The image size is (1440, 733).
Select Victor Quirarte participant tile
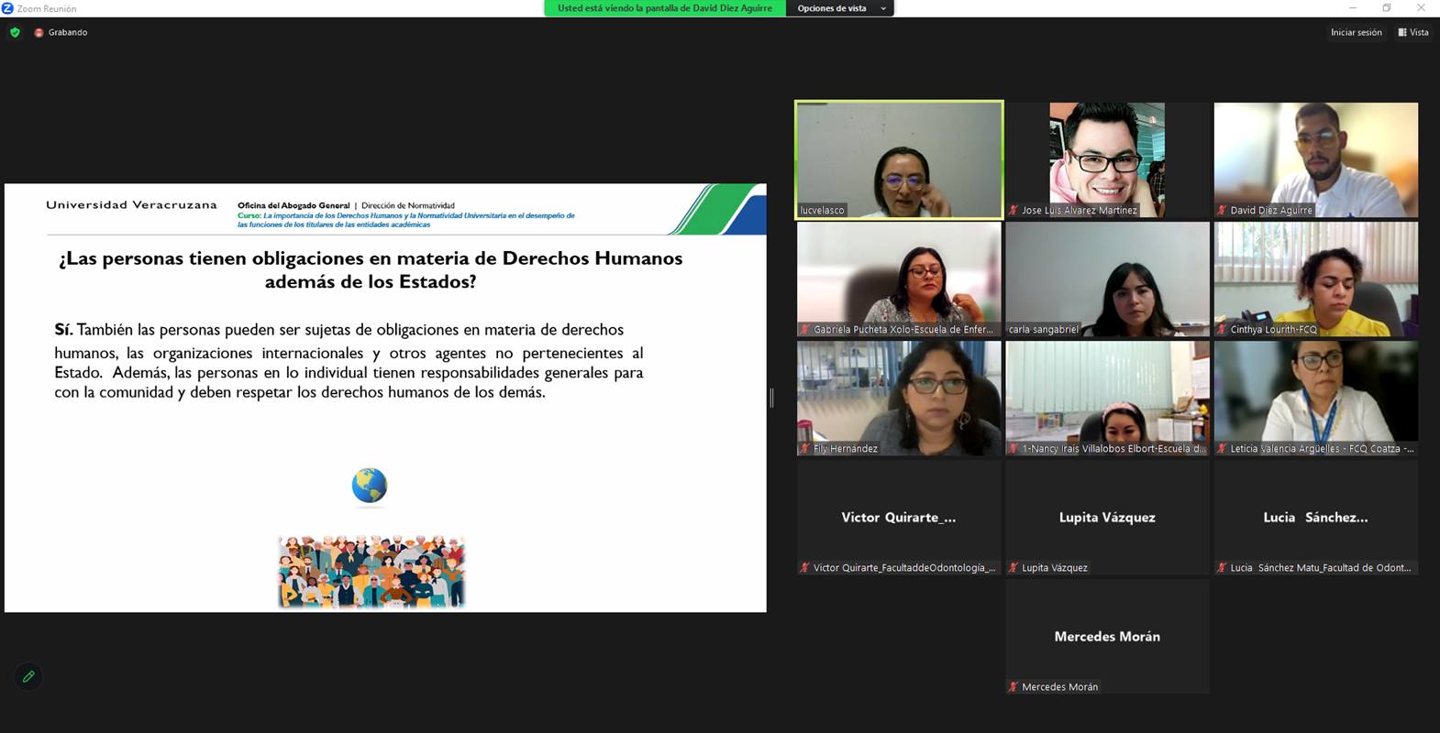899,517
